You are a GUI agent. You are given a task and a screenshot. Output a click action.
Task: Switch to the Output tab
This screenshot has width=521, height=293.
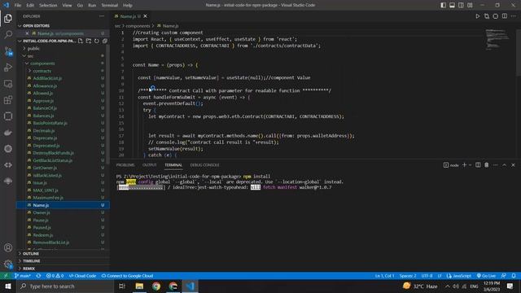(x=150, y=165)
